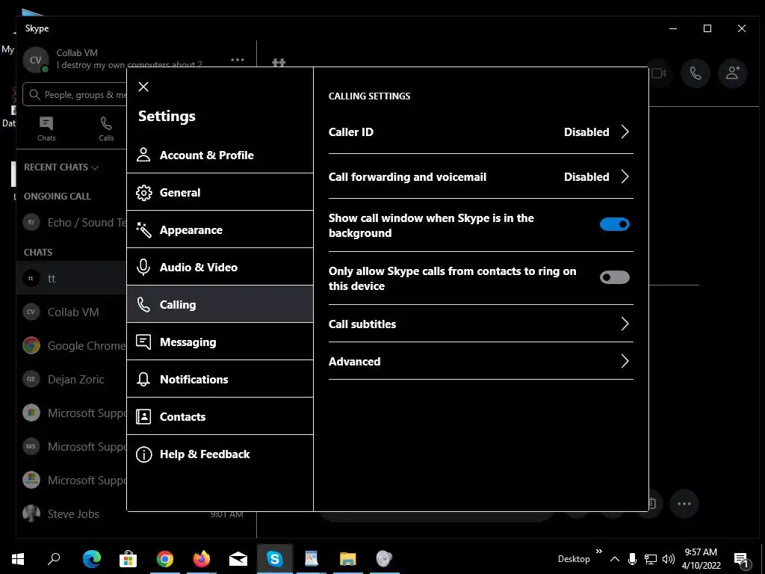Viewport: 765px width, 574px height.
Task: Click Call forwarding Disabled status text
Action: pos(586,176)
